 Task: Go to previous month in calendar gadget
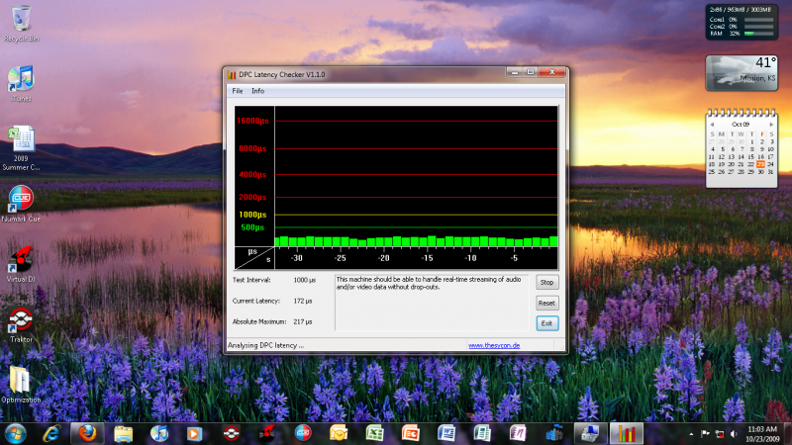point(714,125)
